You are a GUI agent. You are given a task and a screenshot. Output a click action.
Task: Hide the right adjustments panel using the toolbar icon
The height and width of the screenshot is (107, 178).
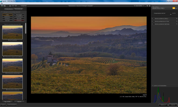click(x=150, y=6)
